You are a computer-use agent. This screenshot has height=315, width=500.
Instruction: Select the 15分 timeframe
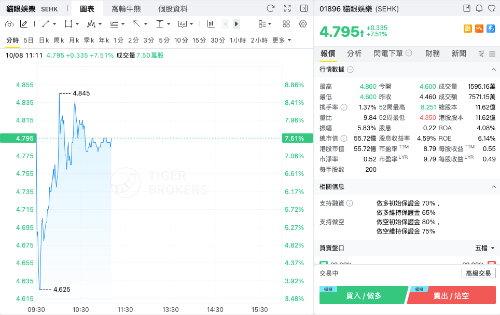[x=199, y=40]
